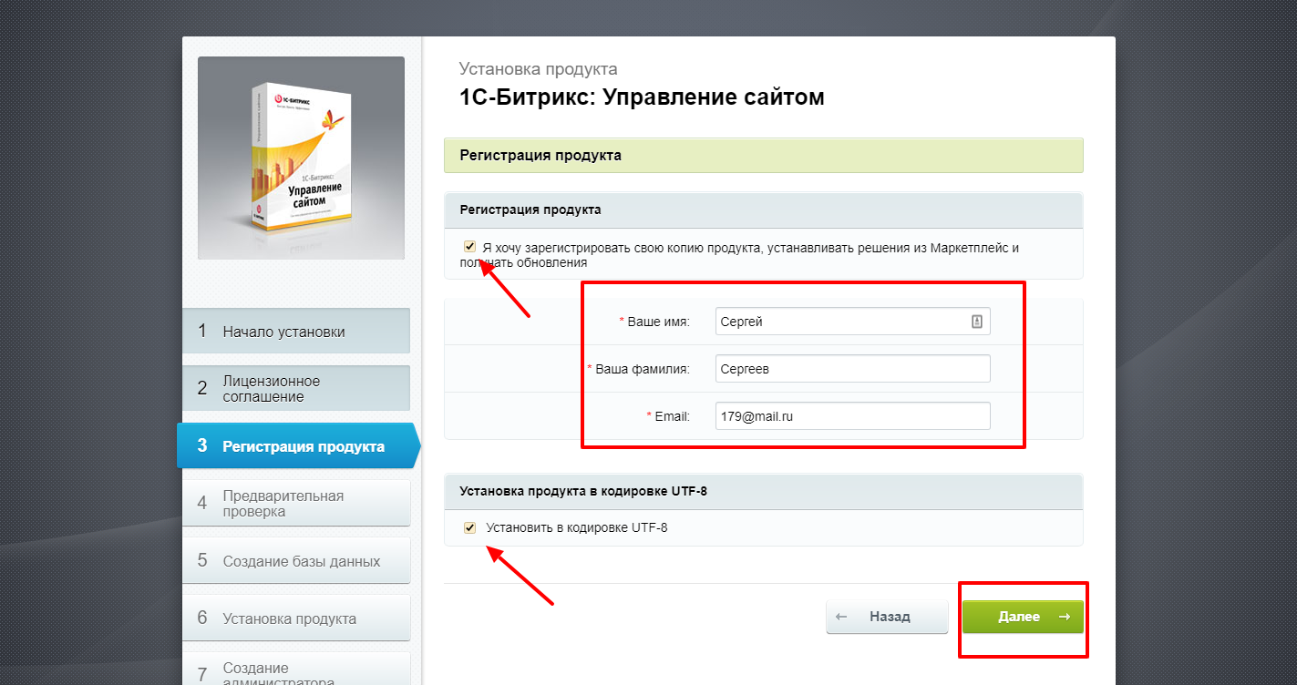Focus the Ваша фамилия input field
1297x685 pixels.
(x=853, y=369)
